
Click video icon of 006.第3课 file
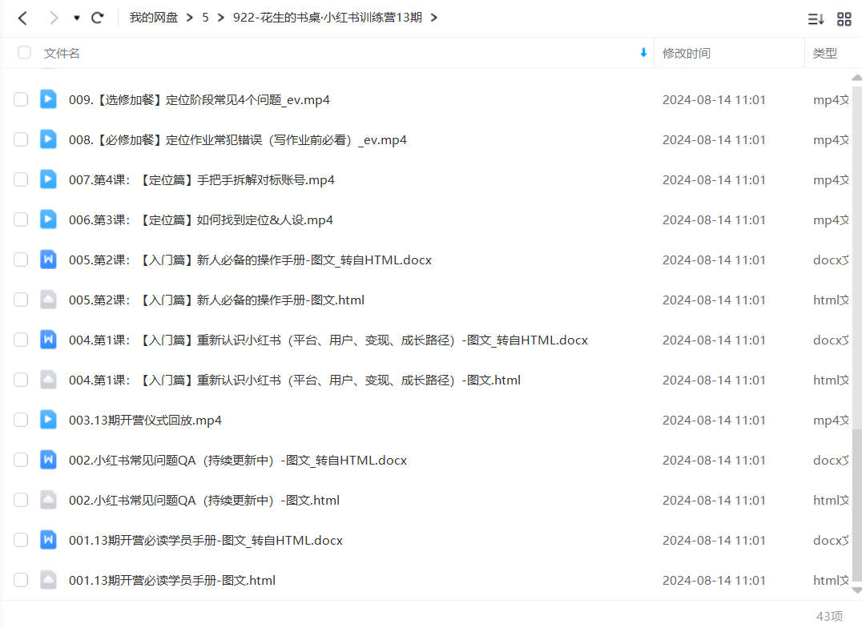pyautogui.click(x=48, y=219)
